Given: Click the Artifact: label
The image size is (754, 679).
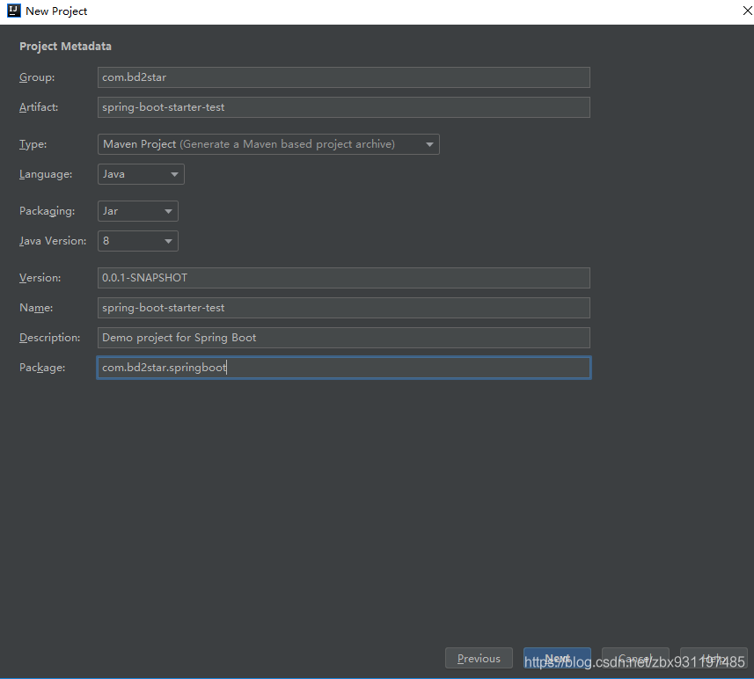Looking at the screenshot, I should [39, 107].
